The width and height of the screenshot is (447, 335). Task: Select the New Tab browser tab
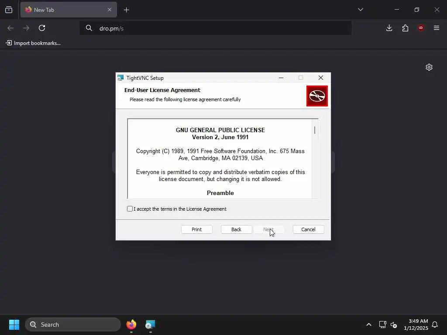click(69, 10)
